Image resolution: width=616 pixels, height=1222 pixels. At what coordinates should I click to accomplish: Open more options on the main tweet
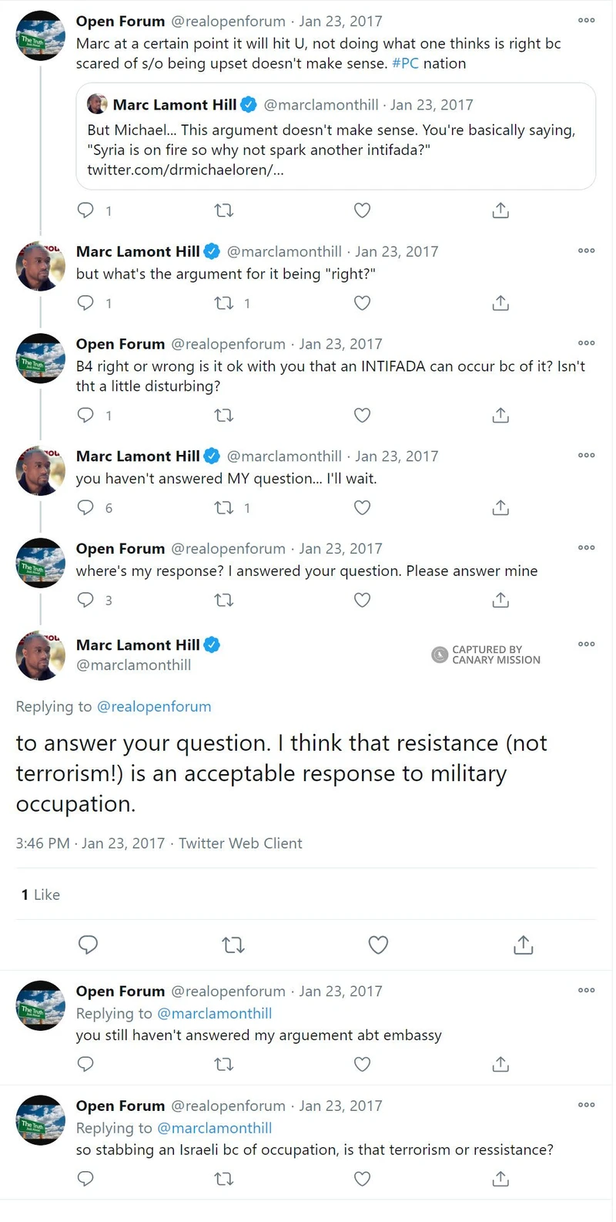(x=586, y=645)
